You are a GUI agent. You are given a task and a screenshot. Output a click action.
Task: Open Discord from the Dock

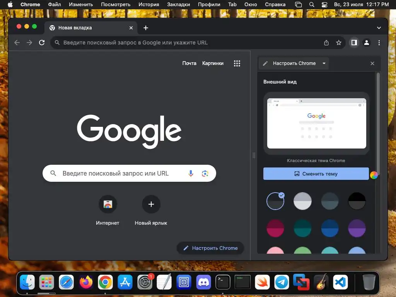click(203, 282)
